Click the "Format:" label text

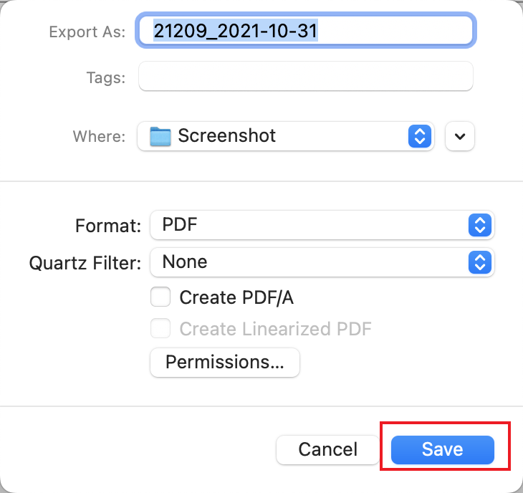[x=108, y=226]
